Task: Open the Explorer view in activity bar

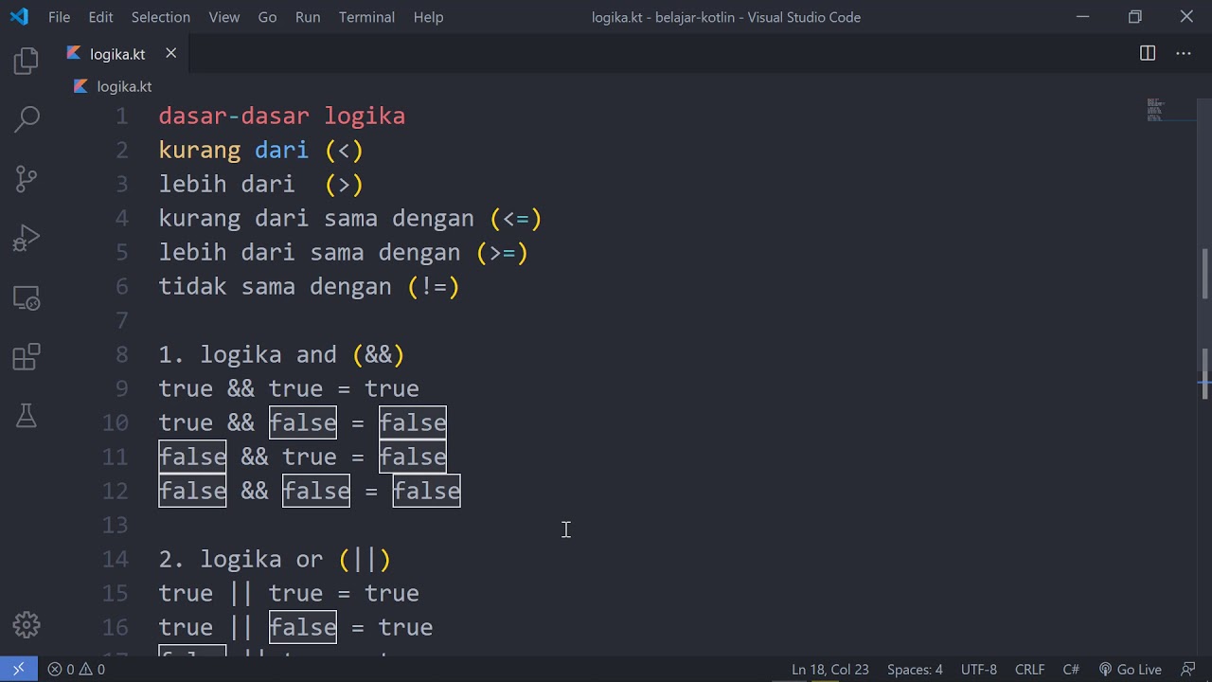Action: click(27, 62)
